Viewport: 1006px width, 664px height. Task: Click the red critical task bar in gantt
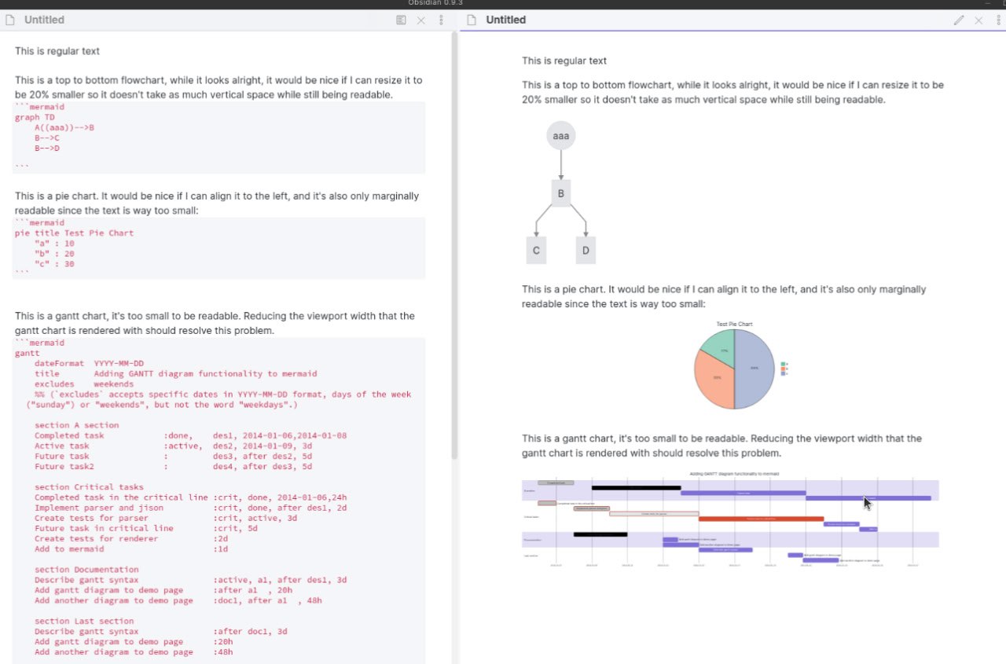pyautogui.click(x=760, y=519)
